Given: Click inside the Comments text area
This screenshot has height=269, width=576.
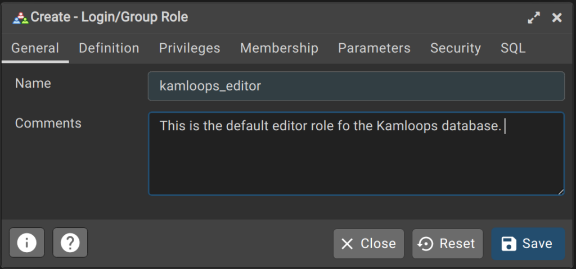Looking at the screenshot, I should pyautogui.click(x=356, y=154).
